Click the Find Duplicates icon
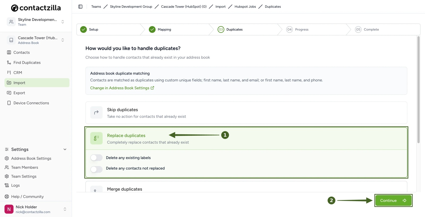The height and width of the screenshot is (217, 425). click(x=9, y=63)
